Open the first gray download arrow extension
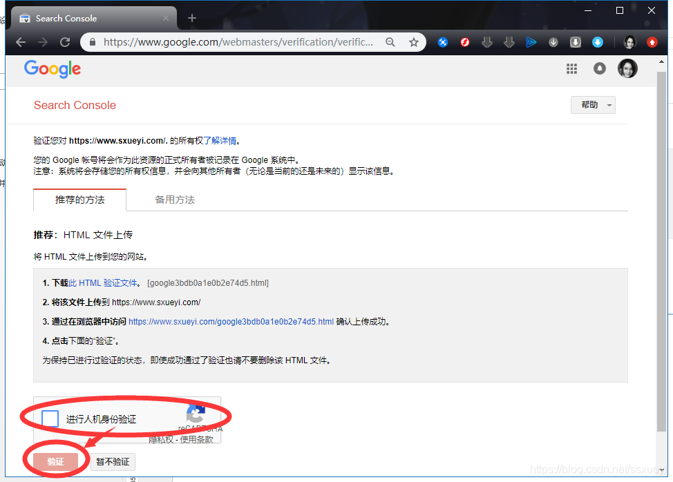This screenshot has height=482, width=673. point(486,42)
